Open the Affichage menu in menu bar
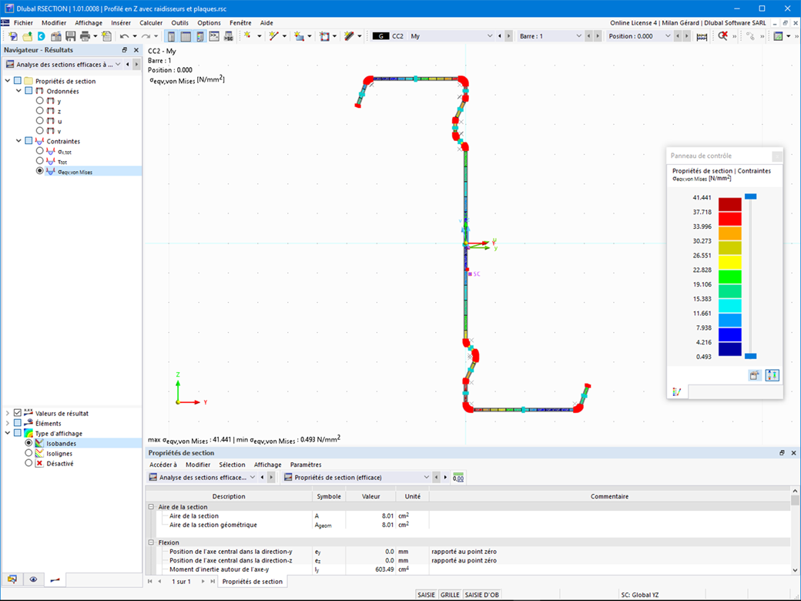Screen dimensions: 801x601 click(x=89, y=23)
